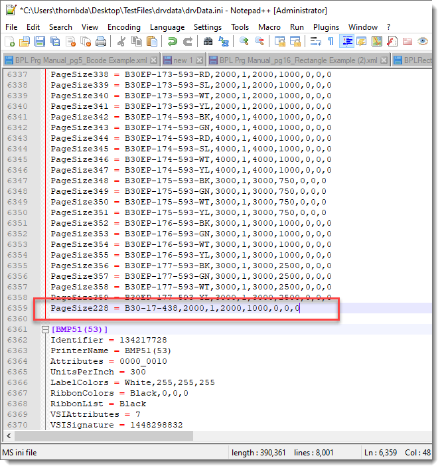Open the ? help menu

pos(389,27)
